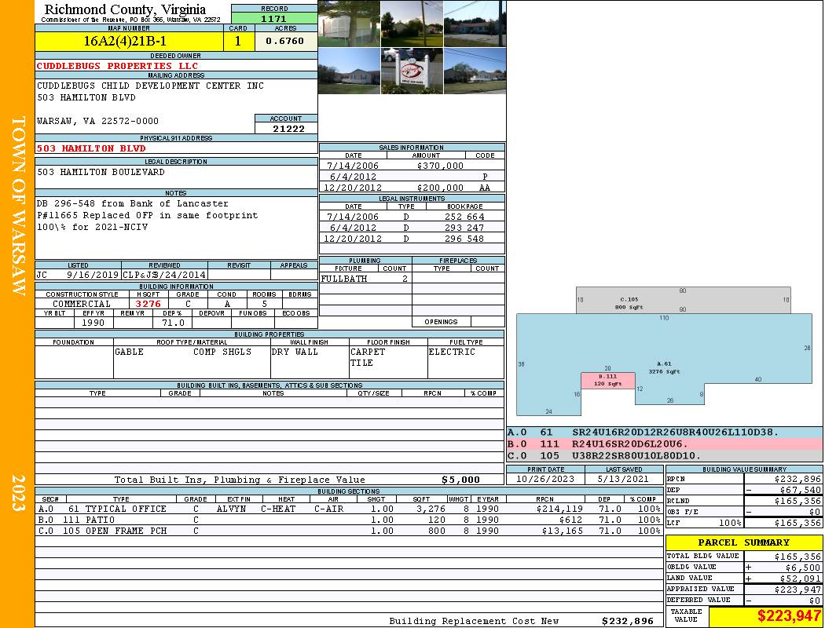Image resolution: width=825 pixels, height=628 pixels.
Task: Select the 2023 year label on sidebar
Action: click(18, 493)
